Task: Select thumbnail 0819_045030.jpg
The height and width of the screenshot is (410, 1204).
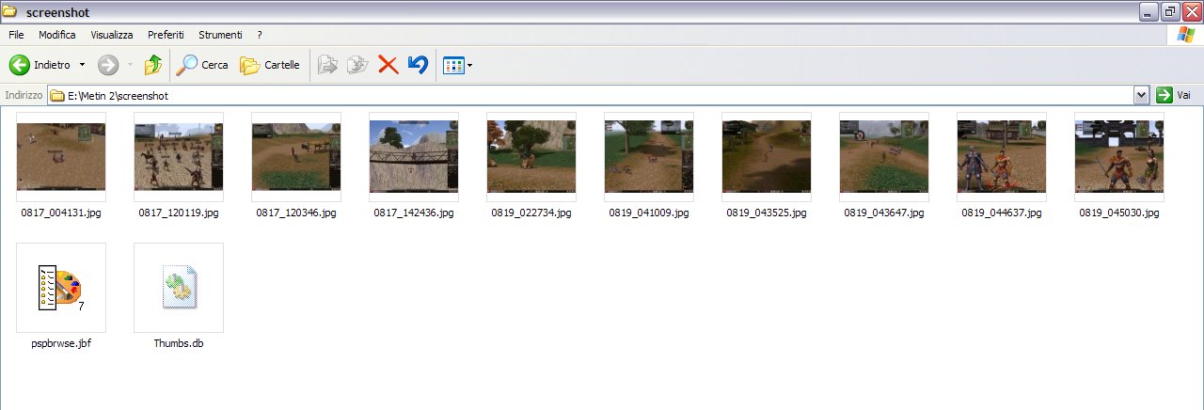Action: pyautogui.click(x=1119, y=157)
